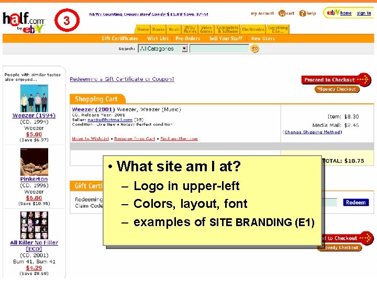377x282 pixels.
Task: Click the (Save $6.97) text
Action: click(x=34, y=140)
